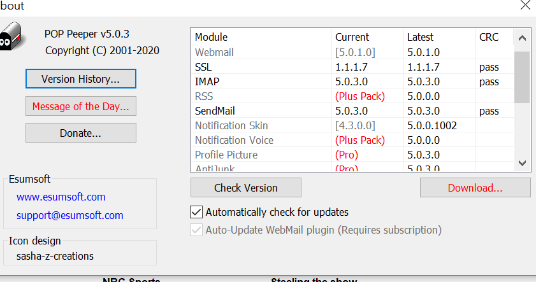The image size is (536, 282).
Task: Click RSS row's (Plus Pack) text
Action: coord(360,96)
